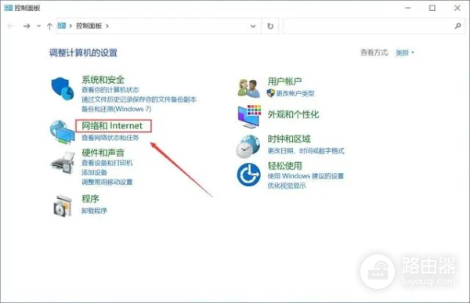Open 使用 Windows 建议的设置 link

[305, 176]
